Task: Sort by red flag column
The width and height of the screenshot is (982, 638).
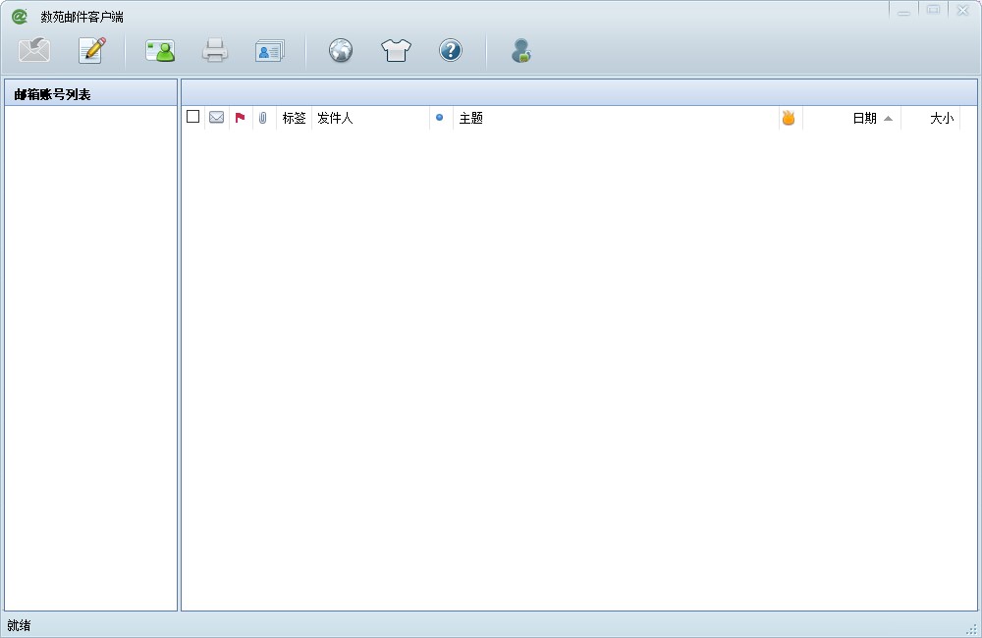Action: point(240,117)
